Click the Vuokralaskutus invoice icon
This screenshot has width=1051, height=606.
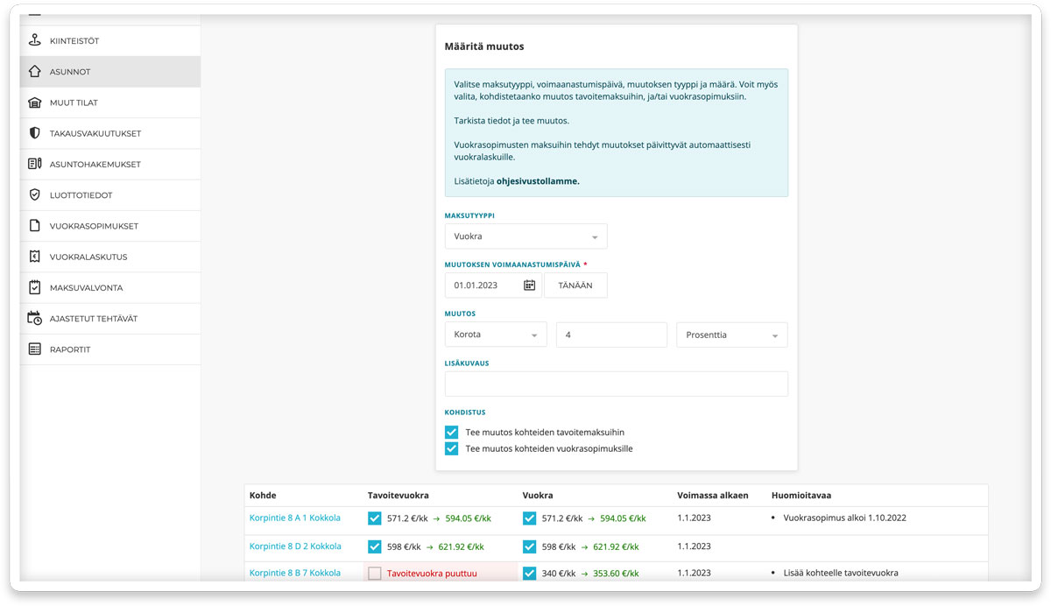click(35, 257)
